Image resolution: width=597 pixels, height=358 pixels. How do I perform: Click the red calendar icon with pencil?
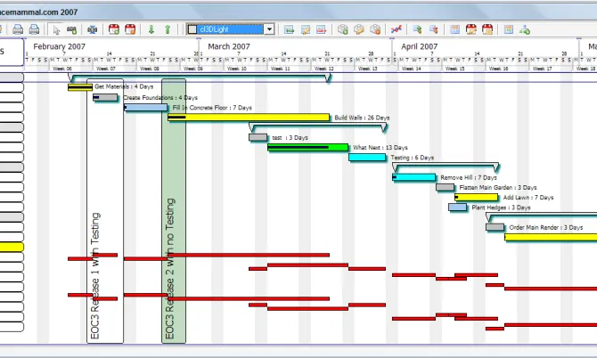pyautogui.click(x=471, y=29)
